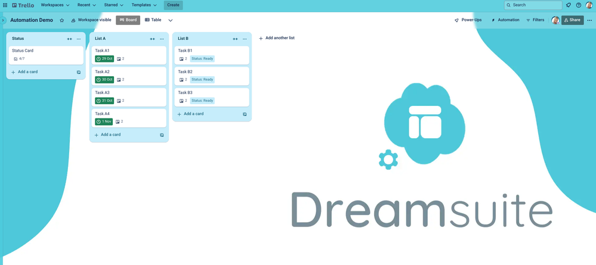596x265 pixels.
Task: Click Status: Ready badge on Task B3
Action: (202, 101)
